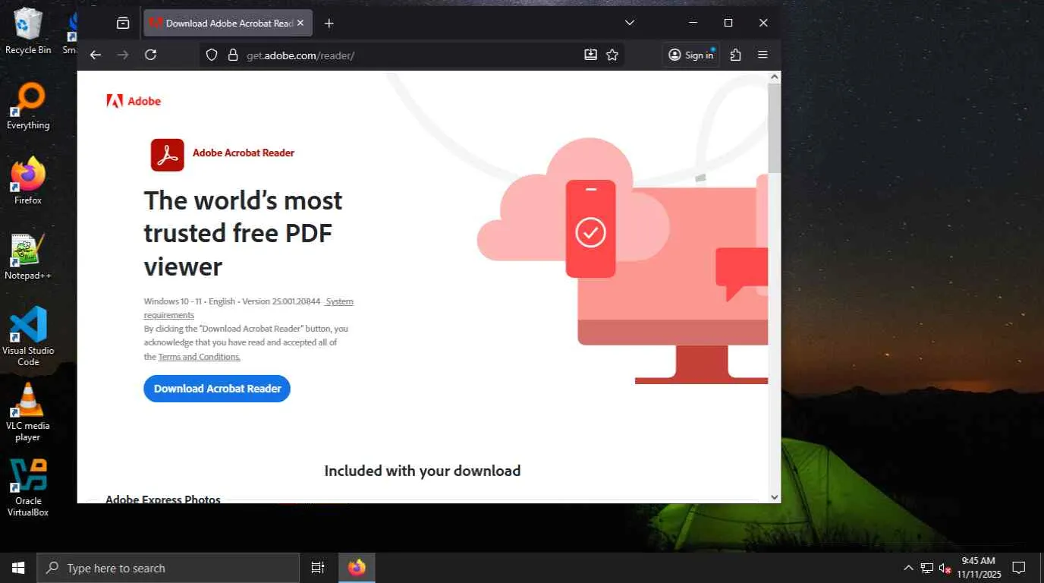The image size is (1044, 583).
Task: Select the Oracle VirtualBox desktop shortcut
Action: click(x=28, y=487)
